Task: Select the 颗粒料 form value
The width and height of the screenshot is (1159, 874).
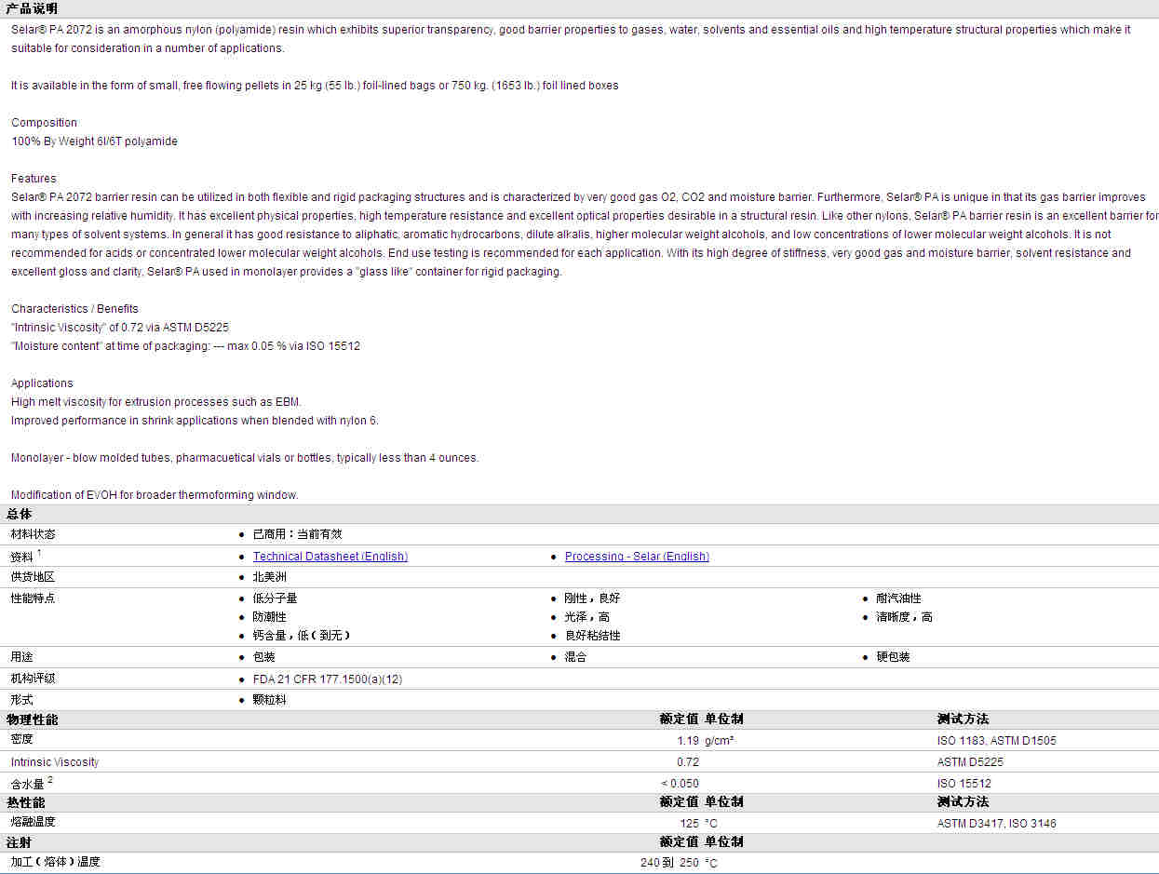Action: (270, 700)
